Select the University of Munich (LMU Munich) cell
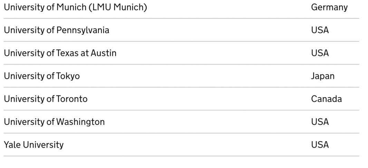The height and width of the screenshot is (168, 368). tap(75, 7)
